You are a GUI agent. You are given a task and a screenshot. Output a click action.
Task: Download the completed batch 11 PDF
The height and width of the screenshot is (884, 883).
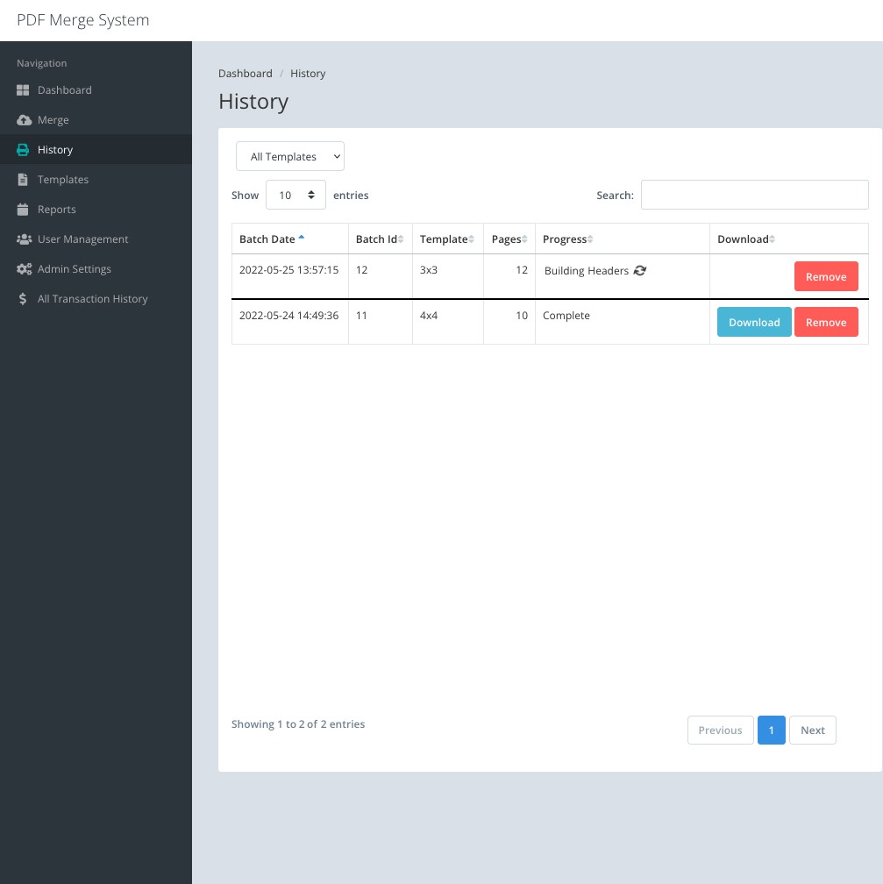tap(753, 322)
